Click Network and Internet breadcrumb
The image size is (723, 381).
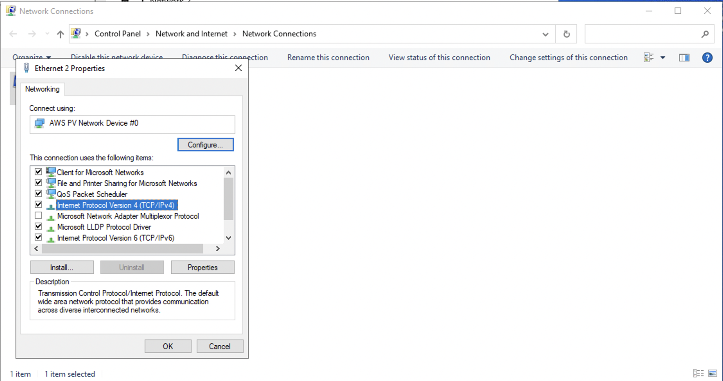pyautogui.click(x=192, y=34)
